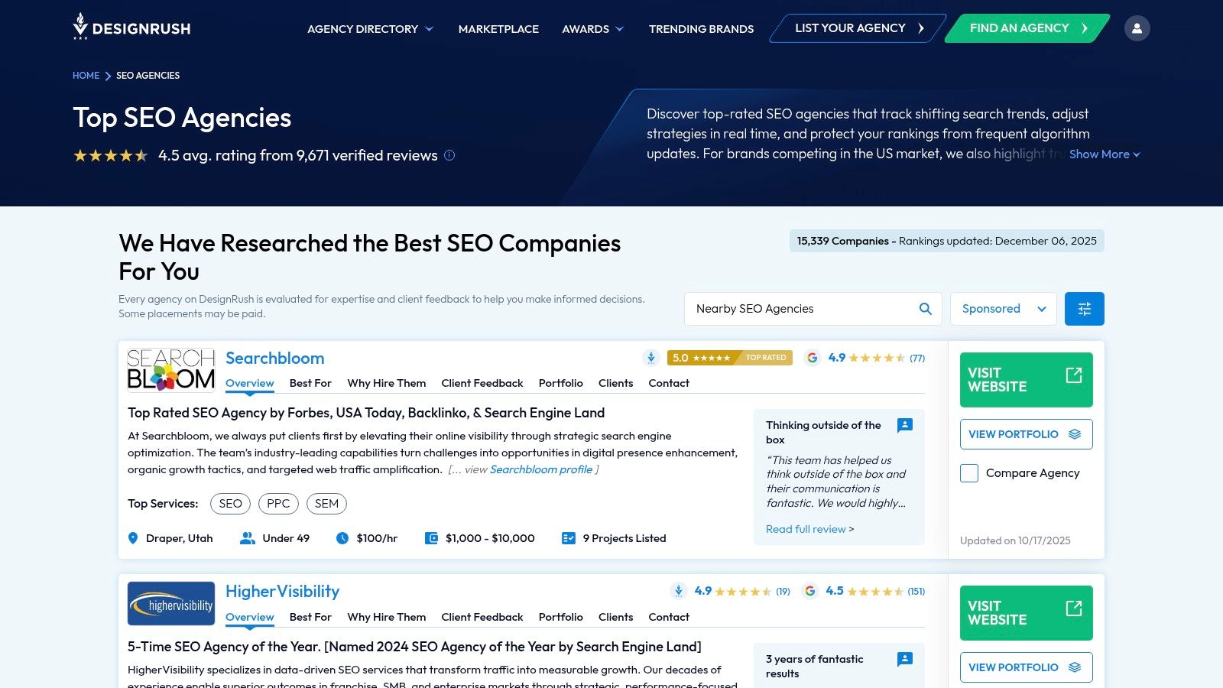Expand the description with Show More
This screenshot has height=688, width=1223.
click(1105, 154)
